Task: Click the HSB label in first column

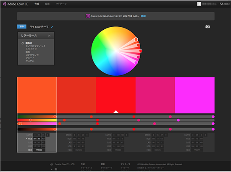Action: [x=30, y=146]
